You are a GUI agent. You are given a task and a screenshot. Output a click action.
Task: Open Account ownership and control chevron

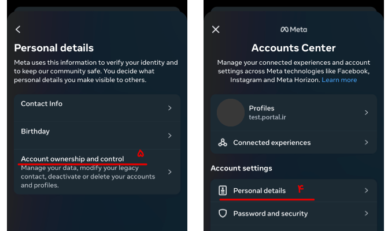point(170,172)
